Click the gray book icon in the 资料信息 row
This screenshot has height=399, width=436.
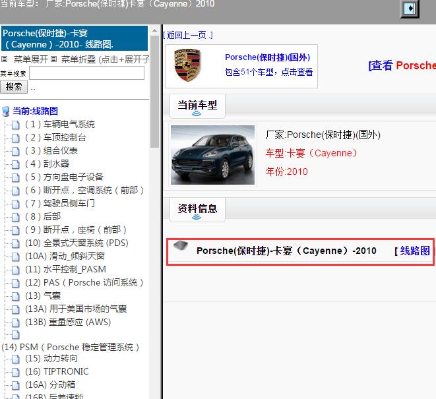[181, 245]
